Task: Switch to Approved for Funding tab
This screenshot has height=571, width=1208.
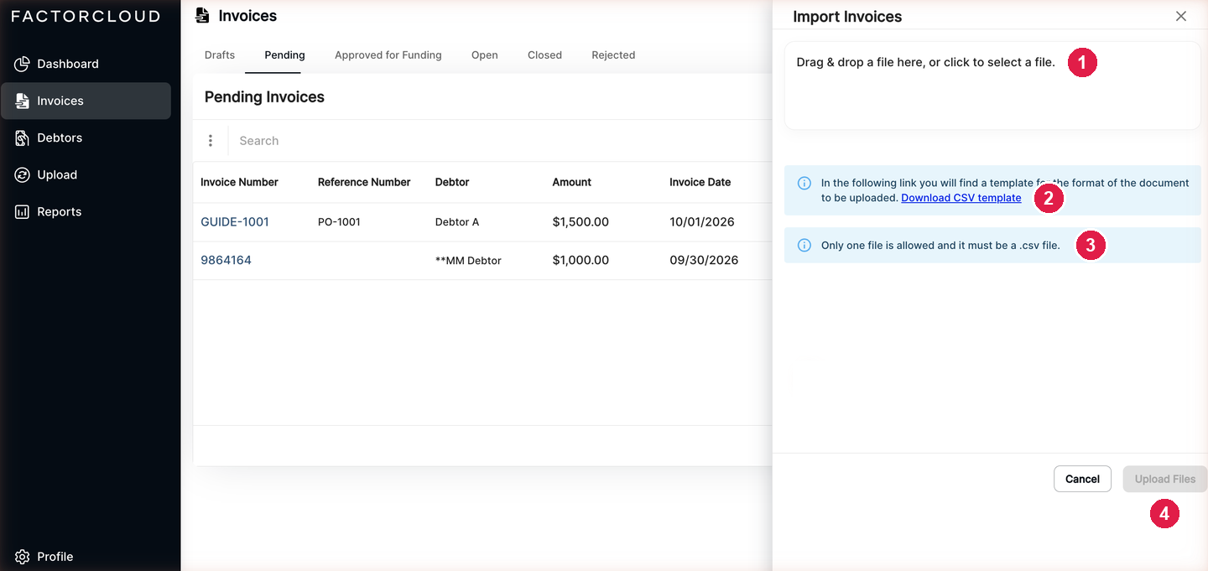Action: pos(388,55)
